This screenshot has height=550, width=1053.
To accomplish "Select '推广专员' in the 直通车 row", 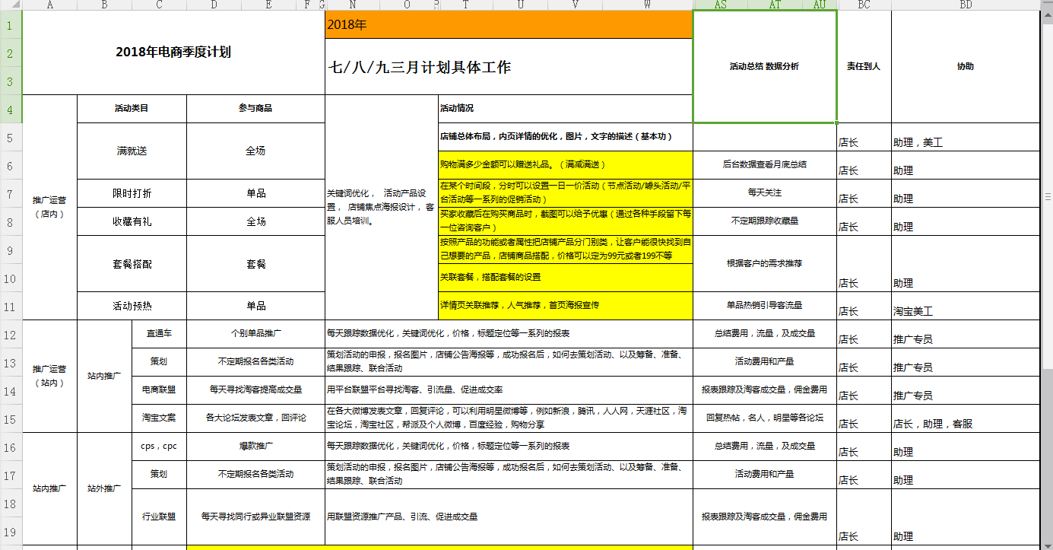I will click(x=965, y=334).
